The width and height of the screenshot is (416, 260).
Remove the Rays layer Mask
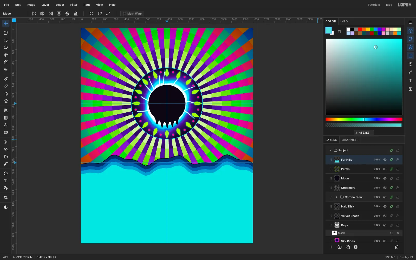[398, 233]
